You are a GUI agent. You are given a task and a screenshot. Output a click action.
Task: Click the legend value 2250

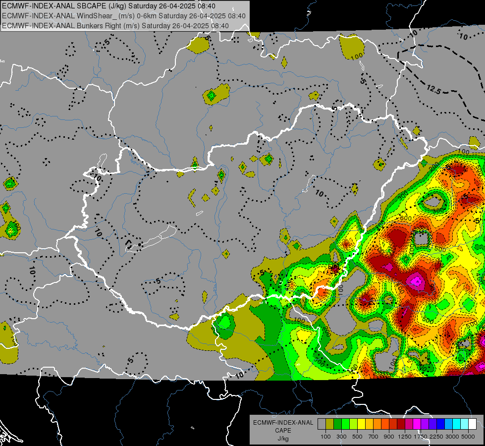pos(436,437)
